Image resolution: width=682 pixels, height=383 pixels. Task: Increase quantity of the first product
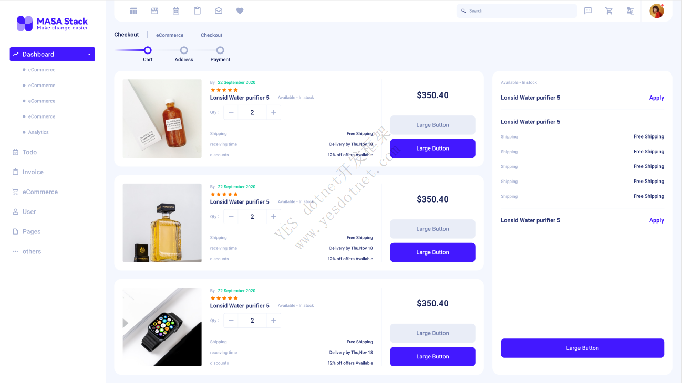[273, 112]
